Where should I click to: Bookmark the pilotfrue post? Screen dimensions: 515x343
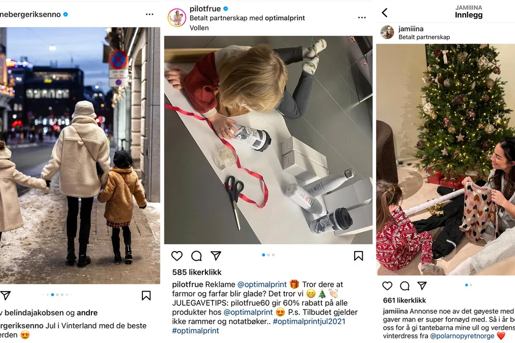pyautogui.click(x=358, y=256)
